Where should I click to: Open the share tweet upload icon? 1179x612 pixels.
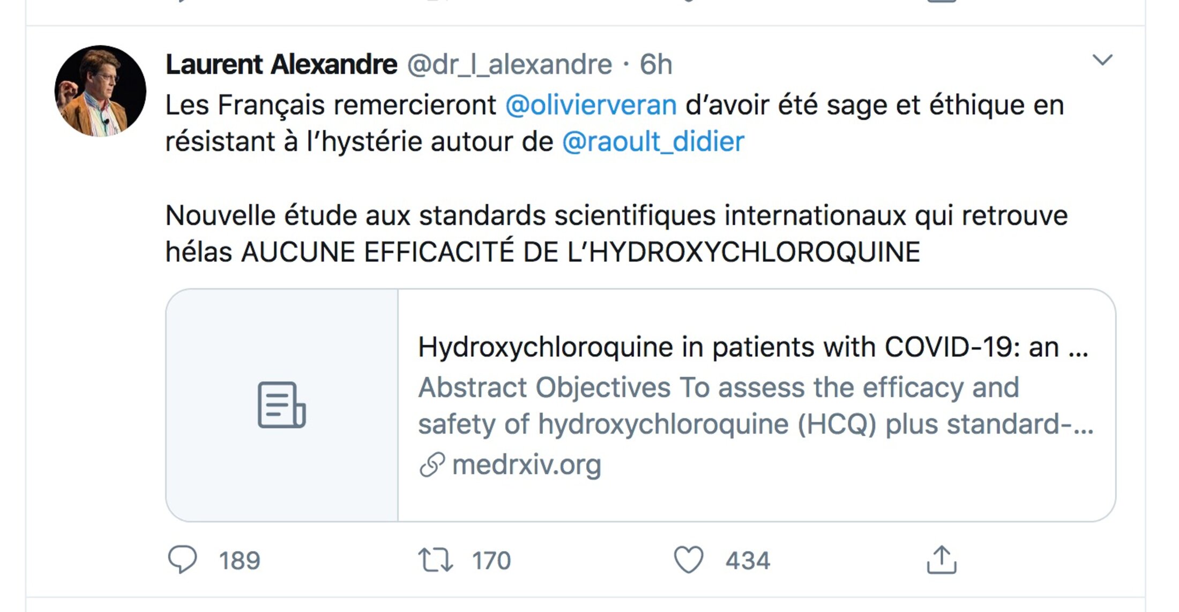(x=942, y=560)
